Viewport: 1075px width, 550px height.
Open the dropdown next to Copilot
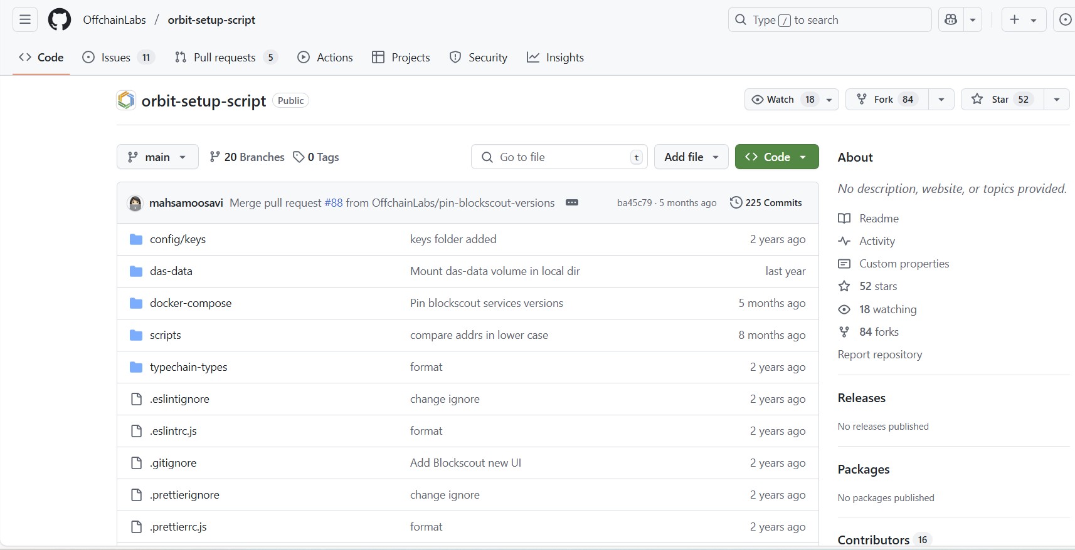[x=972, y=19]
